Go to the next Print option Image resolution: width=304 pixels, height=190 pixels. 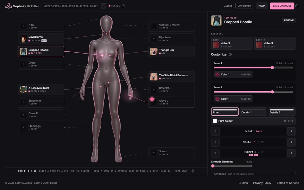[291, 131]
